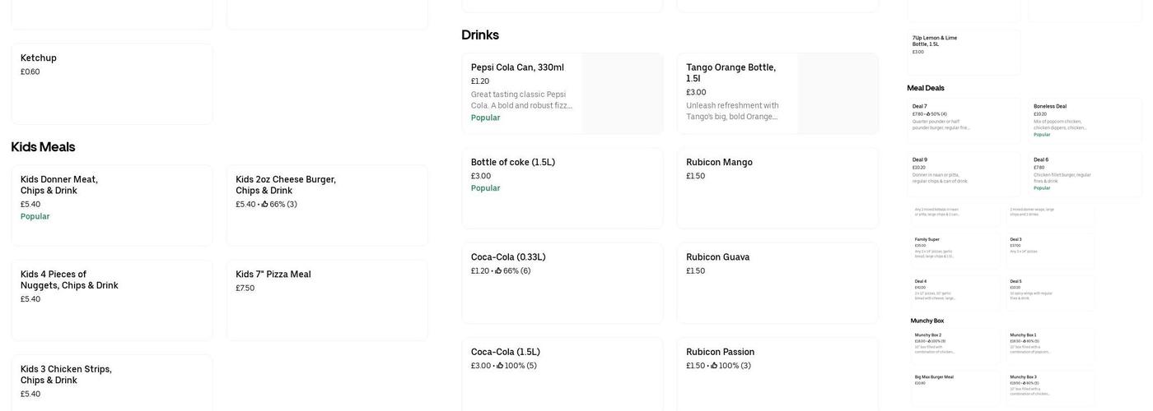1153x411 pixels.
Task: Click thumbs-up icon on Deal 7
Action: click(928, 114)
